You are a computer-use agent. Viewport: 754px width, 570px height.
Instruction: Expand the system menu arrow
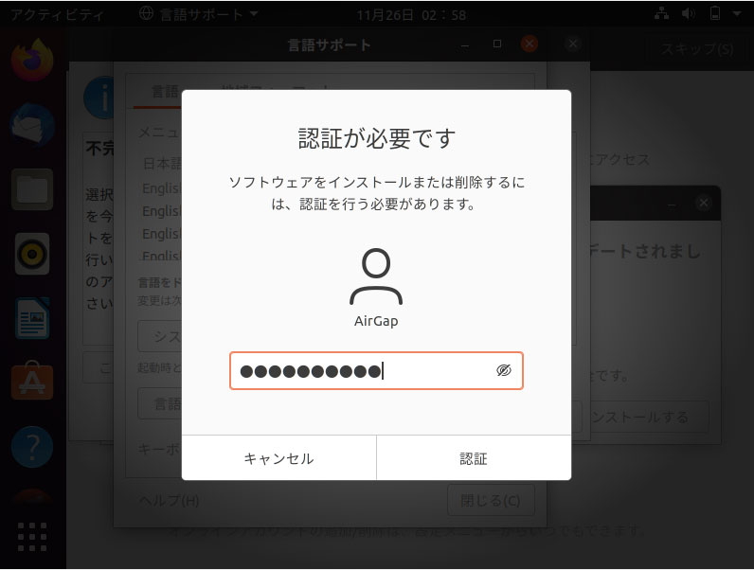pyautogui.click(x=737, y=14)
